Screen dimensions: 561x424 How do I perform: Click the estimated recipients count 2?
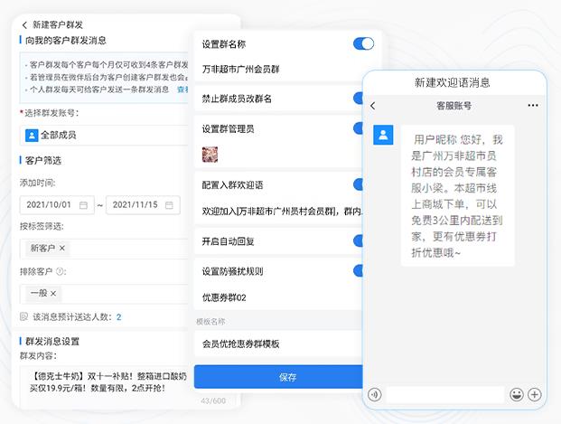[118, 317]
